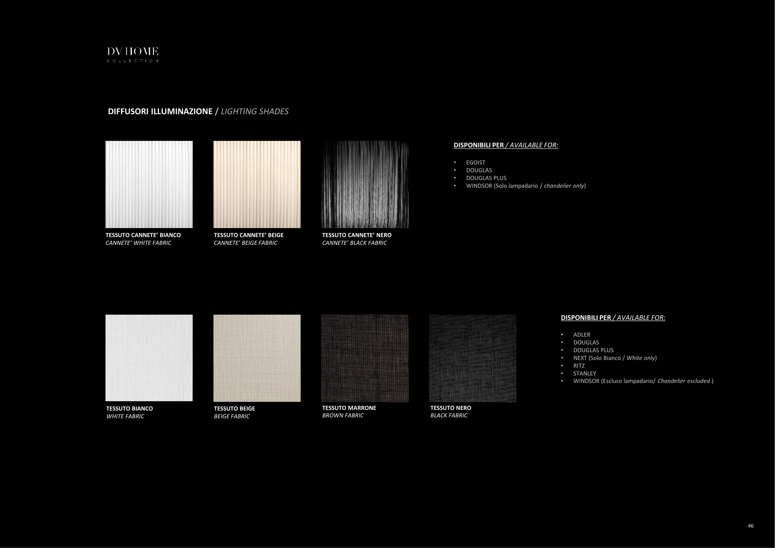The height and width of the screenshot is (548, 775).
Task: Click EGOIST in the list
Action: coord(475,162)
